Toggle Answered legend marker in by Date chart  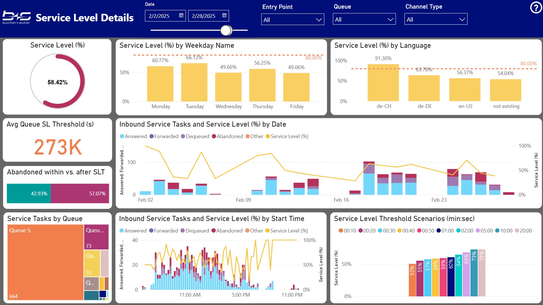[122, 136]
